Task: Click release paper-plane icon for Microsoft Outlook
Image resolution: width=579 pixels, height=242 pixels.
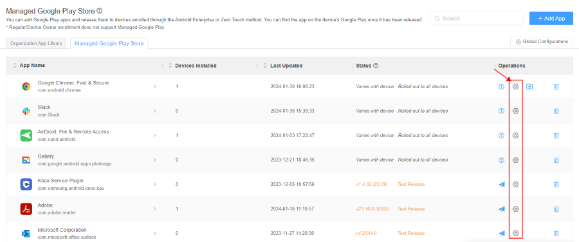Action: [501, 233]
